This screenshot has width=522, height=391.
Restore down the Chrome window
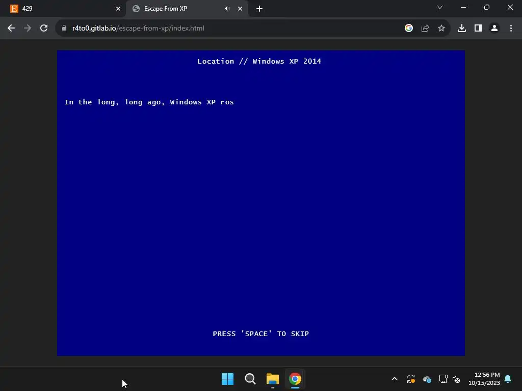click(487, 7)
